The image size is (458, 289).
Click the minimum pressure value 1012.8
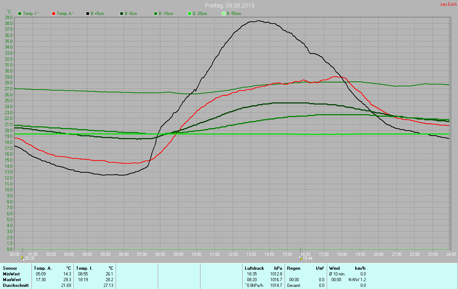pos(276,274)
